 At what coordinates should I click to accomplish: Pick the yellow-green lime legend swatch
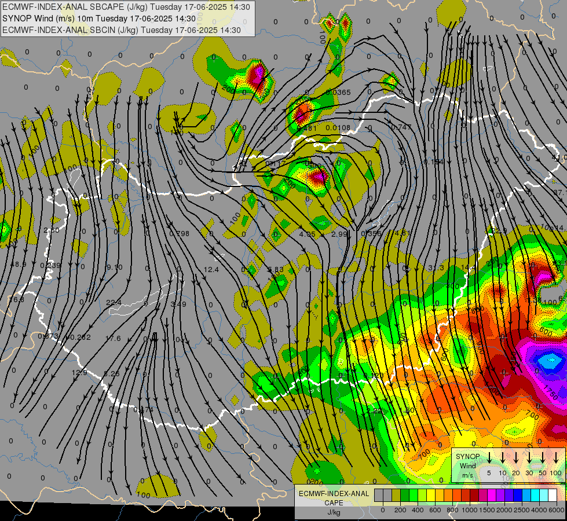tap(422, 496)
